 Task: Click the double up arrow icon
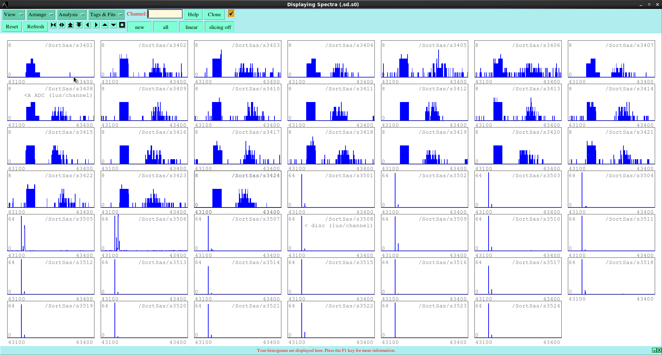(70, 25)
